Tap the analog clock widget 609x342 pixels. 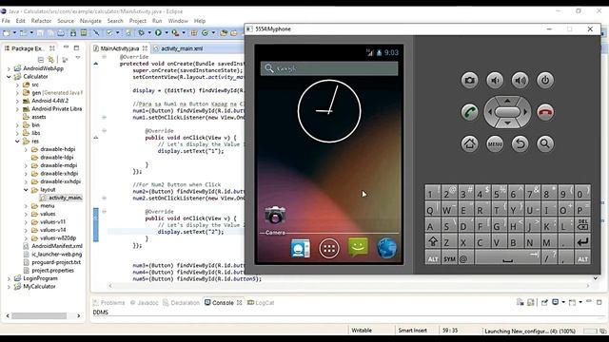(x=329, y=111)
